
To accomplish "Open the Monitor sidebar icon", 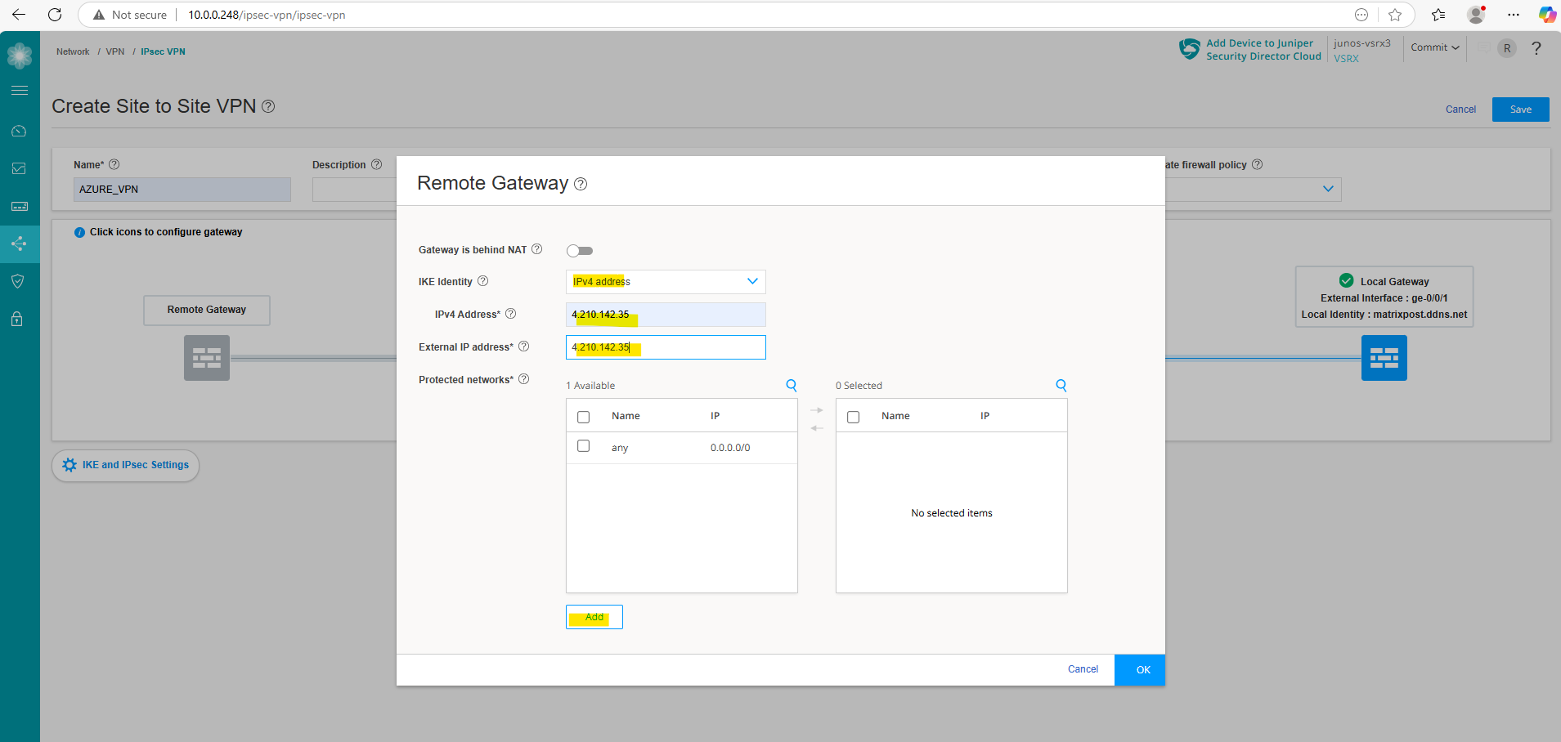I will click(20, 168).
